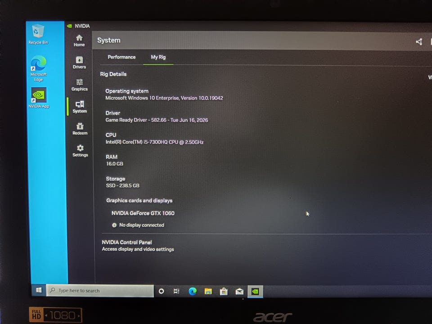Open the Recycle Bin desktop icon
Image resolution: width=432 pixels, height=324 pixels.
pyautogui.click(x=38, y=35)
